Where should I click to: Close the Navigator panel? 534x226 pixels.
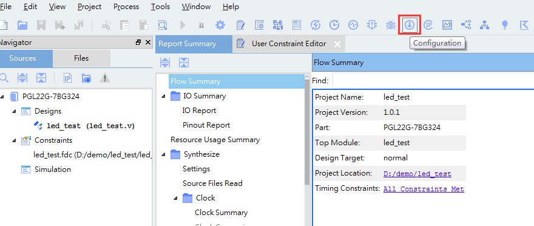[148, 43]
